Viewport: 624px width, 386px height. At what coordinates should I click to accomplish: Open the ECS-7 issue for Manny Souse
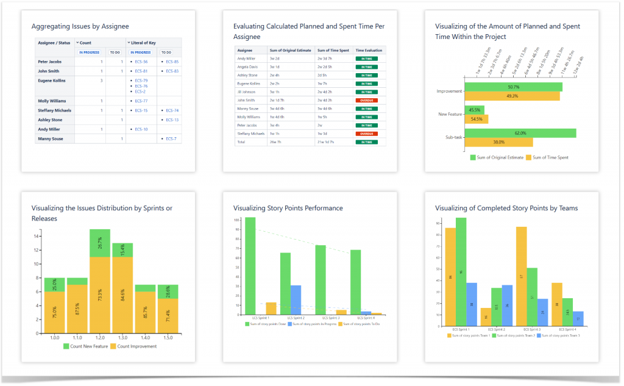click(x=171, y=139)
